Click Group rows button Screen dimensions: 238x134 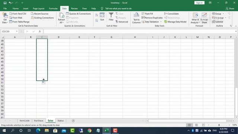(x=216, y=14)
